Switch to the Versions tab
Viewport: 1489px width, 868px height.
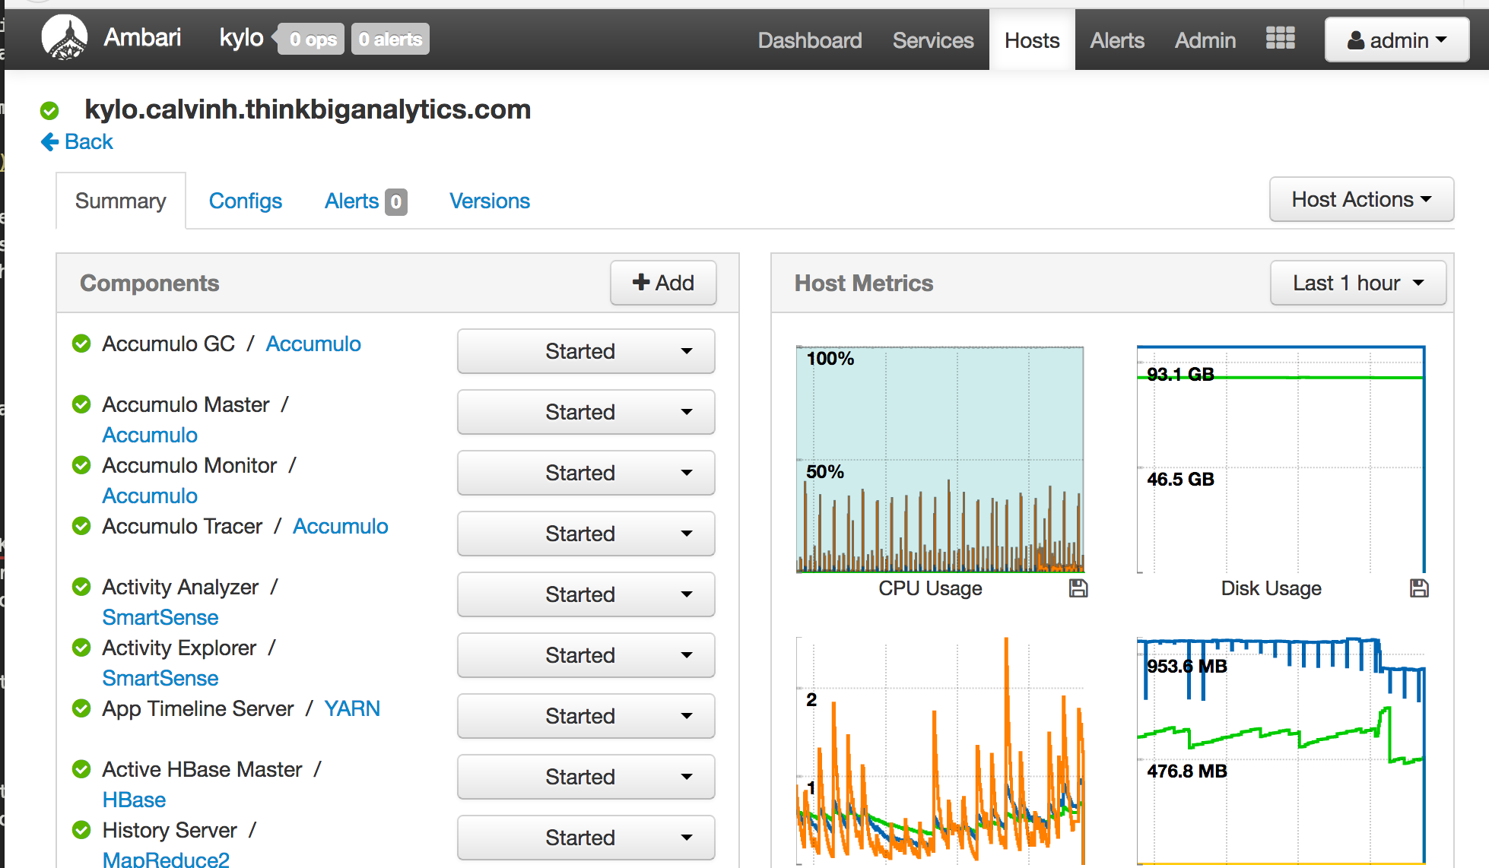click(x=490, y=201)
